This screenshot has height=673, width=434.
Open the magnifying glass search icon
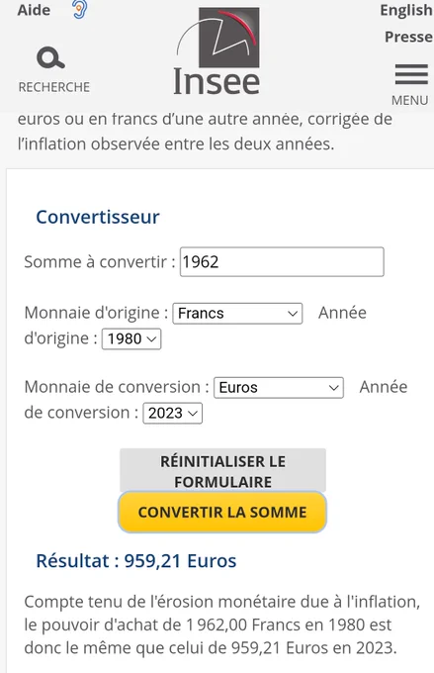[x=50, y=58]
